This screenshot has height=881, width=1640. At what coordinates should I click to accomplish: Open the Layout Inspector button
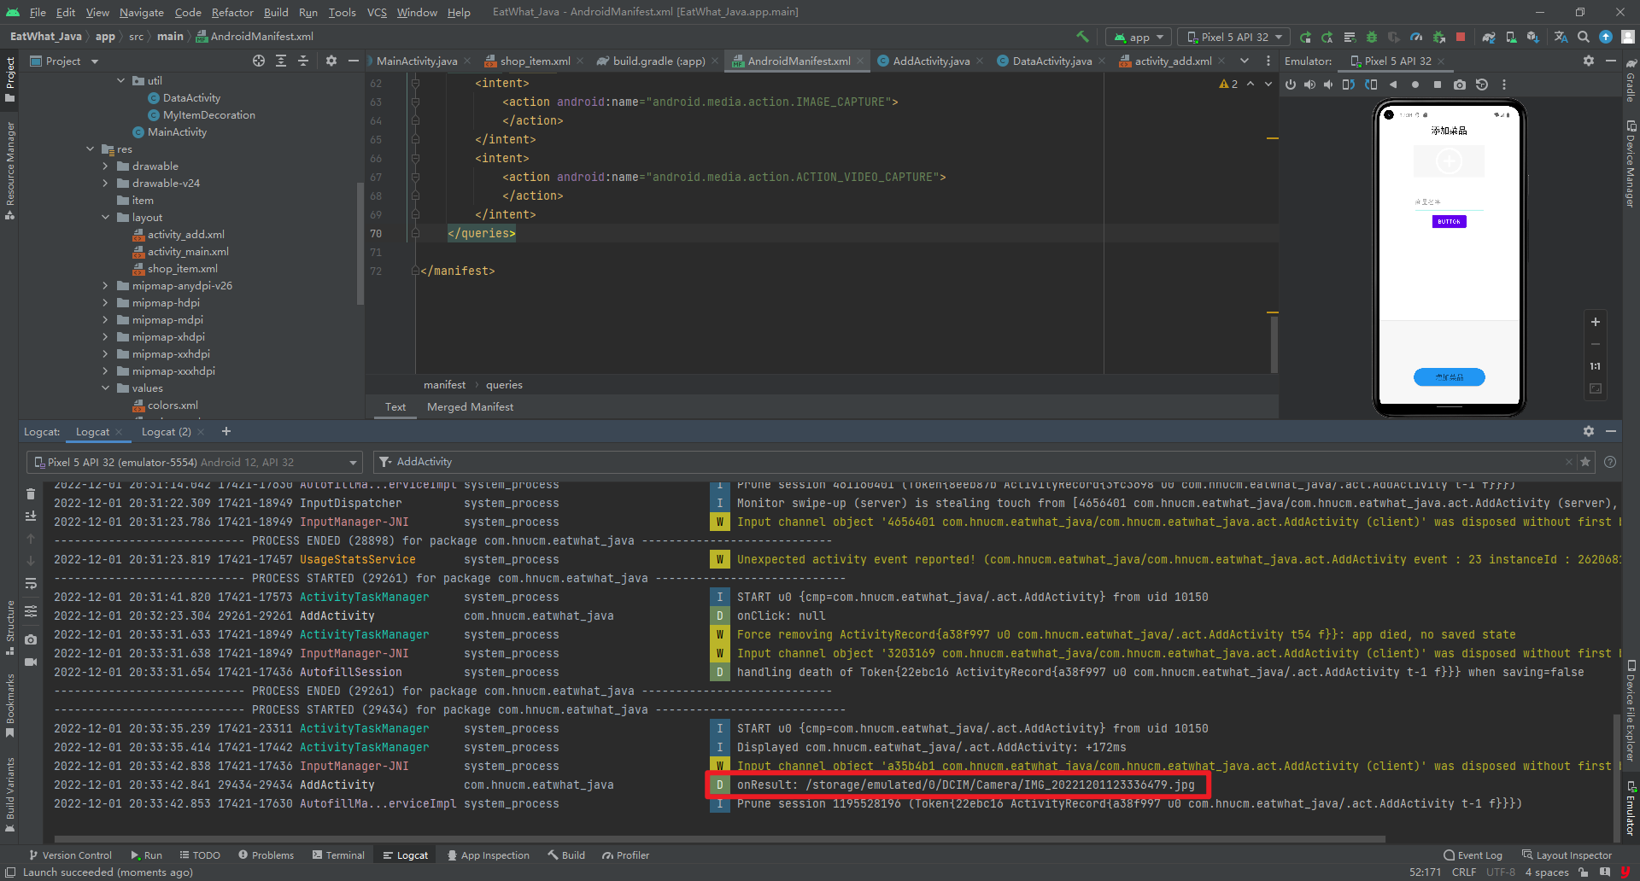(x=1567, y=855)
